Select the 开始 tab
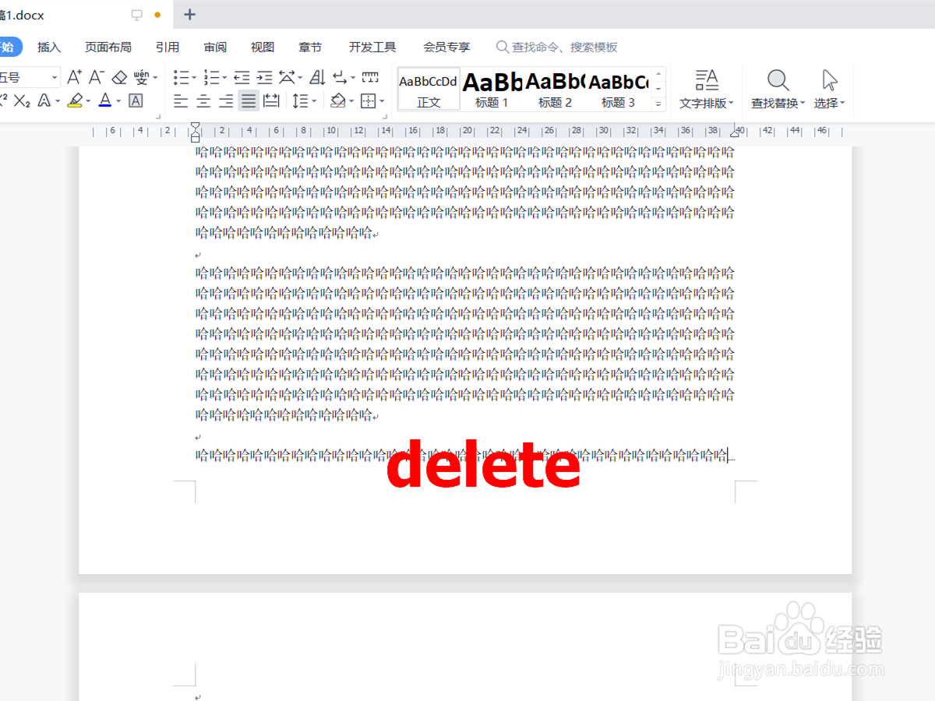Image resolution: width=935 pixels, height=701 pixels. (9, 47)
